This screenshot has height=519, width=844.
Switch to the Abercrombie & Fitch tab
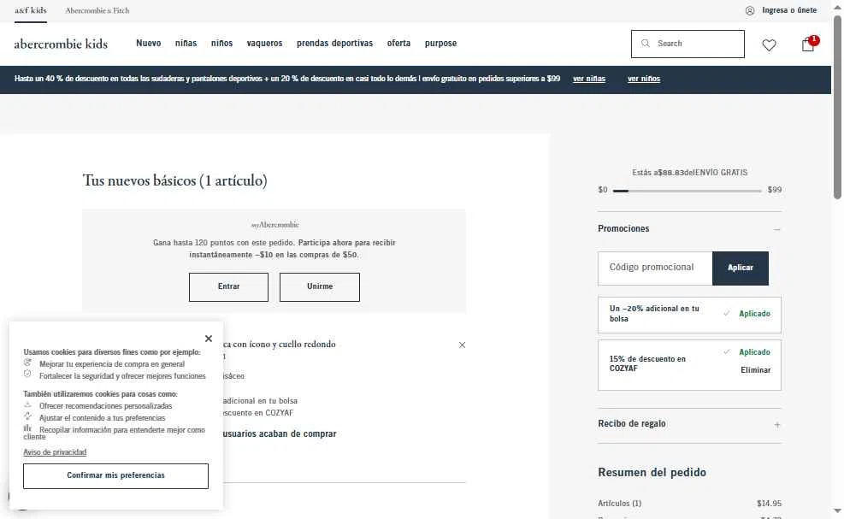97,10
